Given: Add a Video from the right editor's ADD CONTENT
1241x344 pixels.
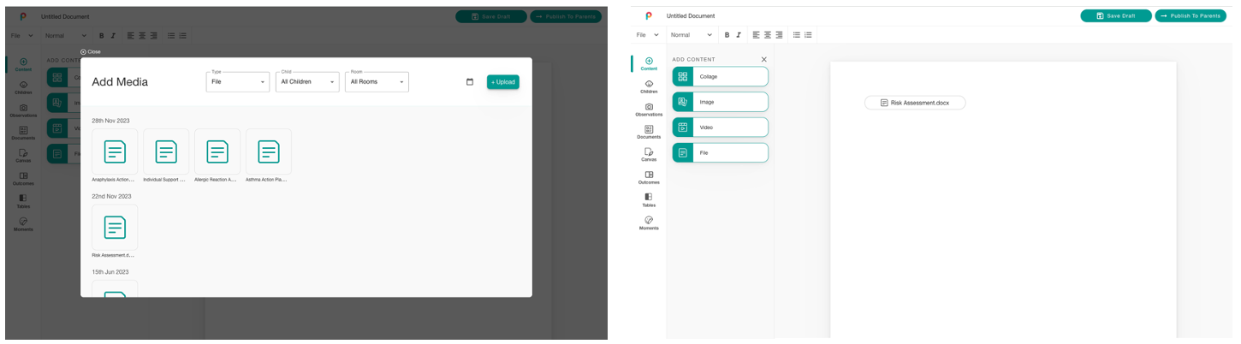Looking at the screenshot, I should click(x=721, y=127).
